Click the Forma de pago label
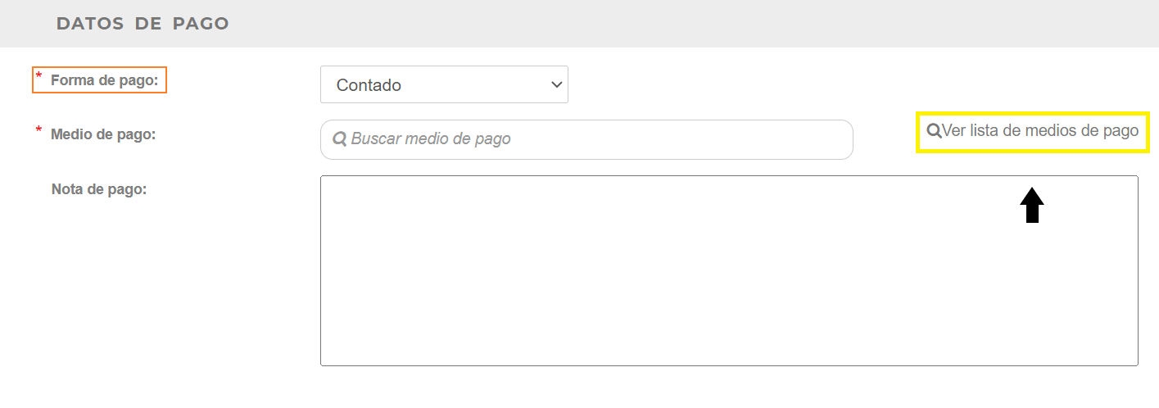Image resolution: width=1159 pixels, height=408 pixels. 104,80
